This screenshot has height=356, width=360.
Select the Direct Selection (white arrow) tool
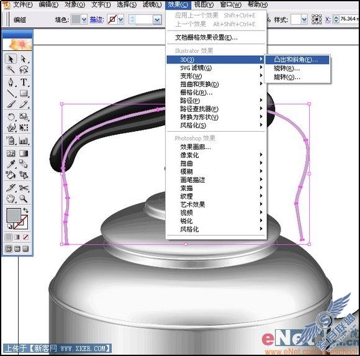click(24, 59)
